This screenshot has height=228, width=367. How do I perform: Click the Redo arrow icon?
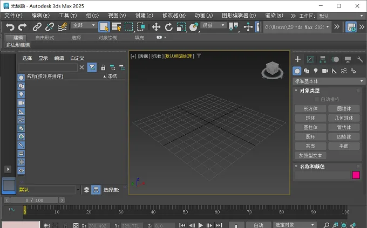pyautogui.click(x=22, y=27)
